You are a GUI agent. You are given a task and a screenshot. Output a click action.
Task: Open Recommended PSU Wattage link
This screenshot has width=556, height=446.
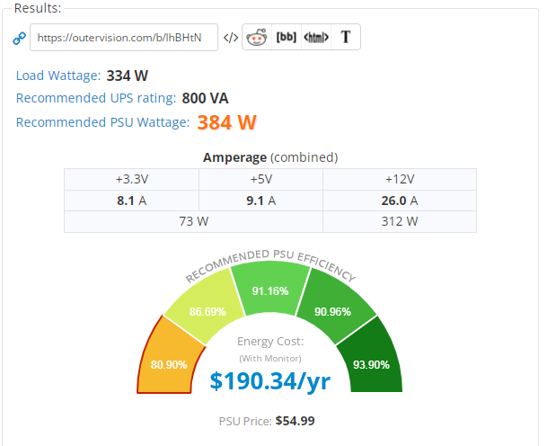[x=102, y=122]
